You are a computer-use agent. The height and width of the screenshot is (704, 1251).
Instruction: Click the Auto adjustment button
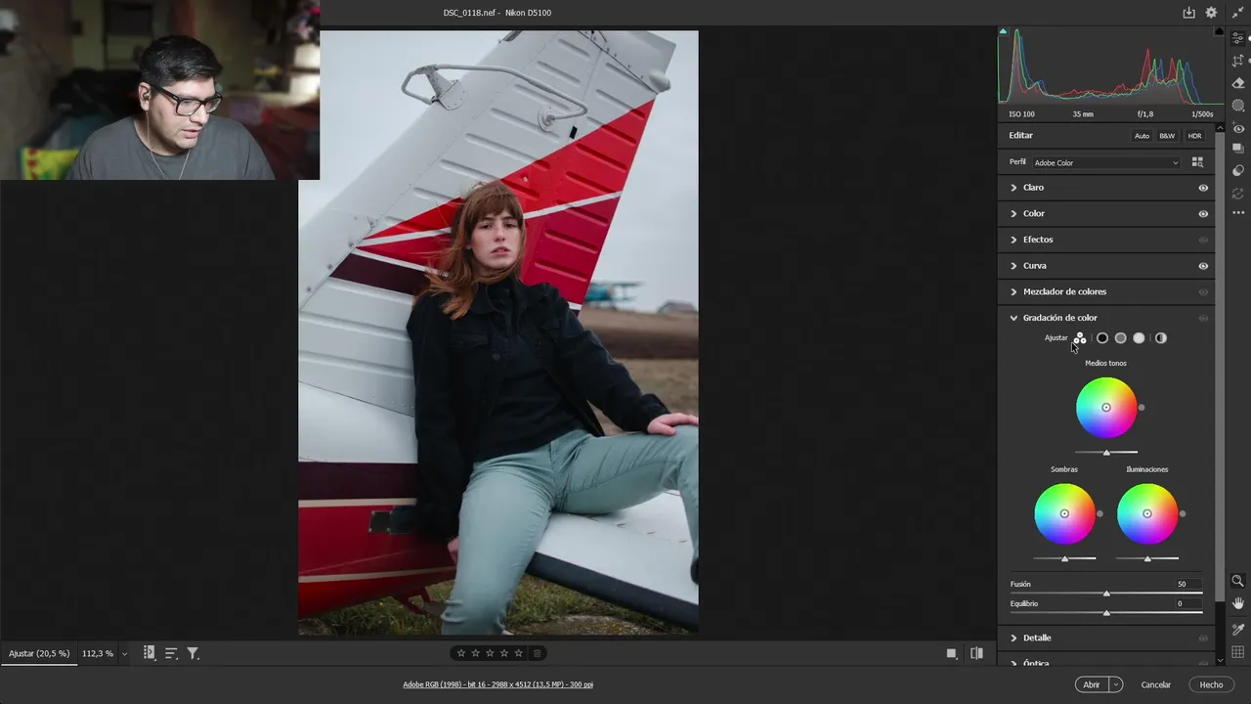1142,136
